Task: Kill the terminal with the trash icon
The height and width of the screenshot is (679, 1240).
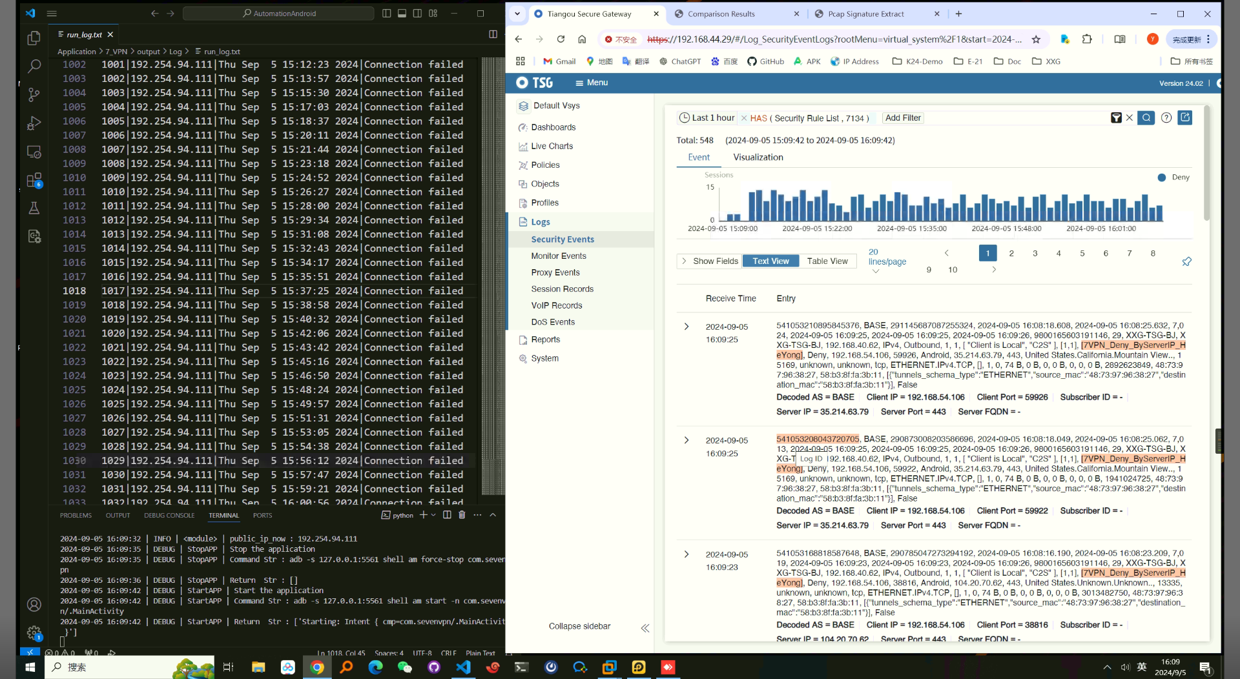Action: pyautogui.click(x=462, y=515)
